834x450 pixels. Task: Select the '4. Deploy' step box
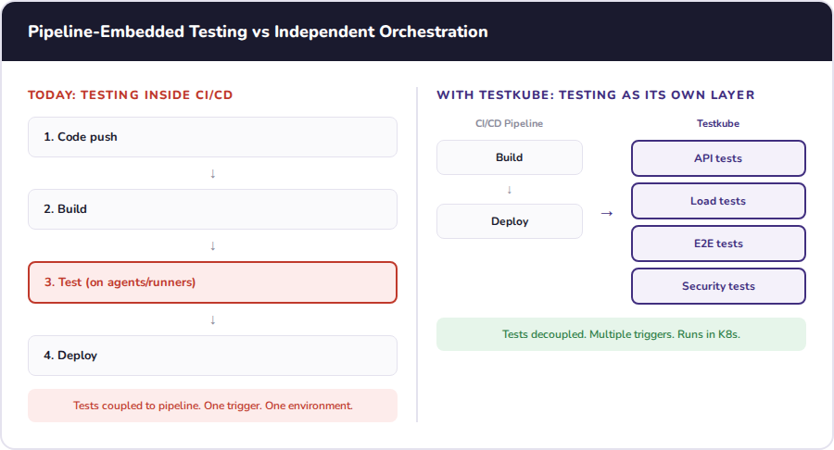(212, 356)
